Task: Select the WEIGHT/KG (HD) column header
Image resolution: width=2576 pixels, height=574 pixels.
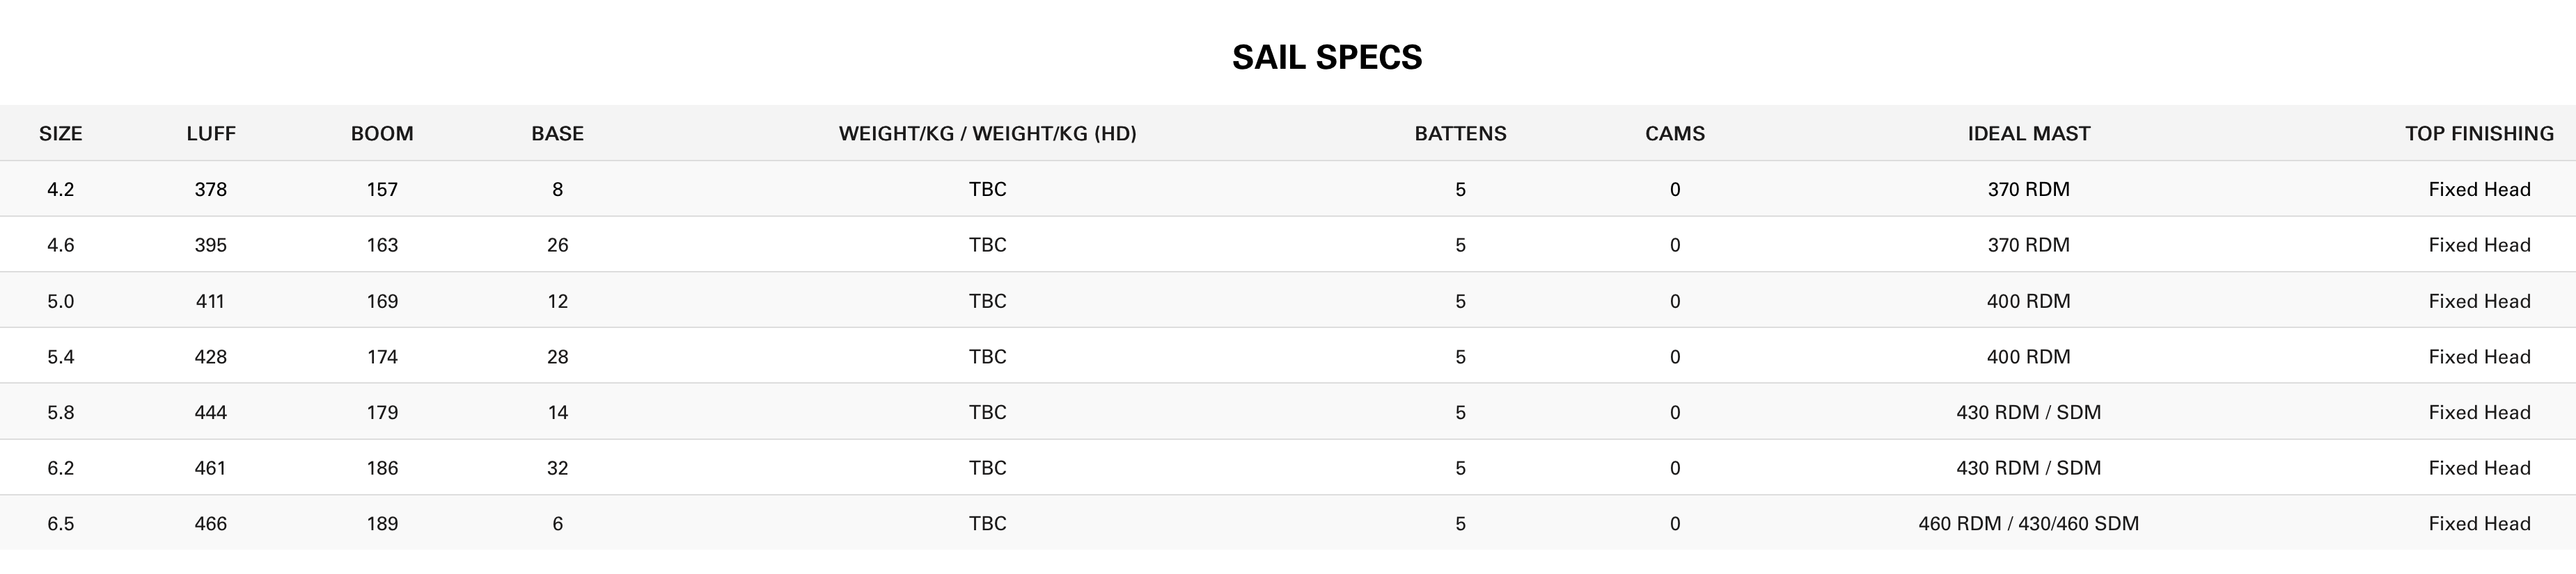Action: (x=987, y=133)
